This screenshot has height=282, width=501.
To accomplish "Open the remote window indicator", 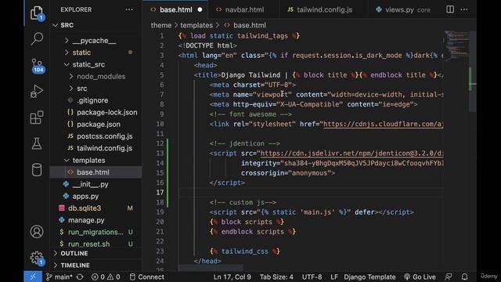I will pyautogui.click(x=33, y=277).
